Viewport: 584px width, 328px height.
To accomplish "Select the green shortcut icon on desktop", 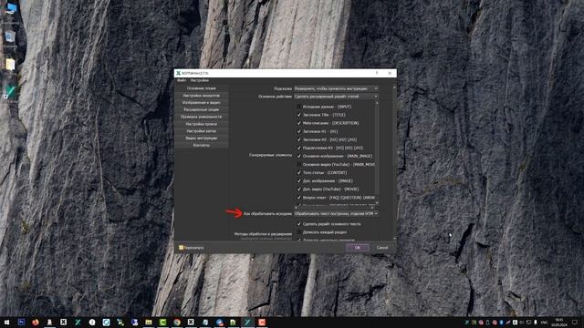I will 10,91.
